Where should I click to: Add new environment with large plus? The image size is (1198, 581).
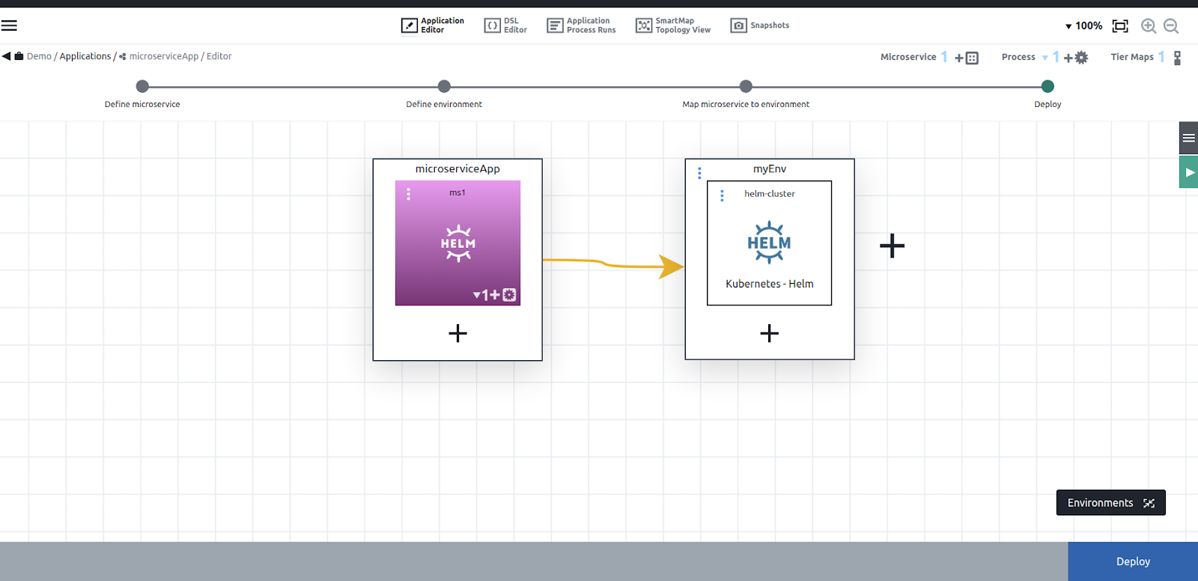click(x=892, y=246)
